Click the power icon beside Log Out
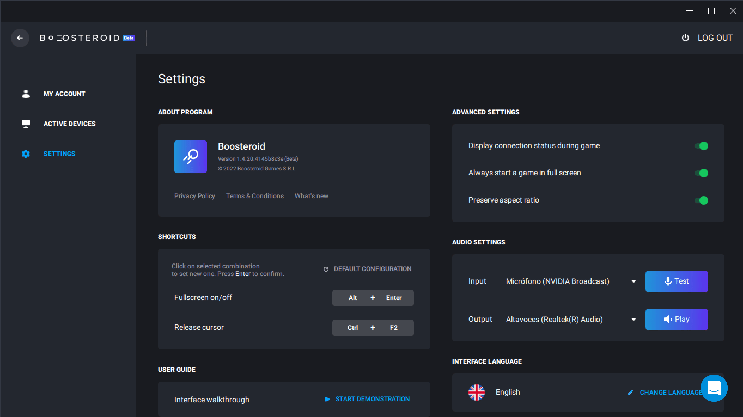The width and height of the screenshot is (743, 417). pos(685,38)
